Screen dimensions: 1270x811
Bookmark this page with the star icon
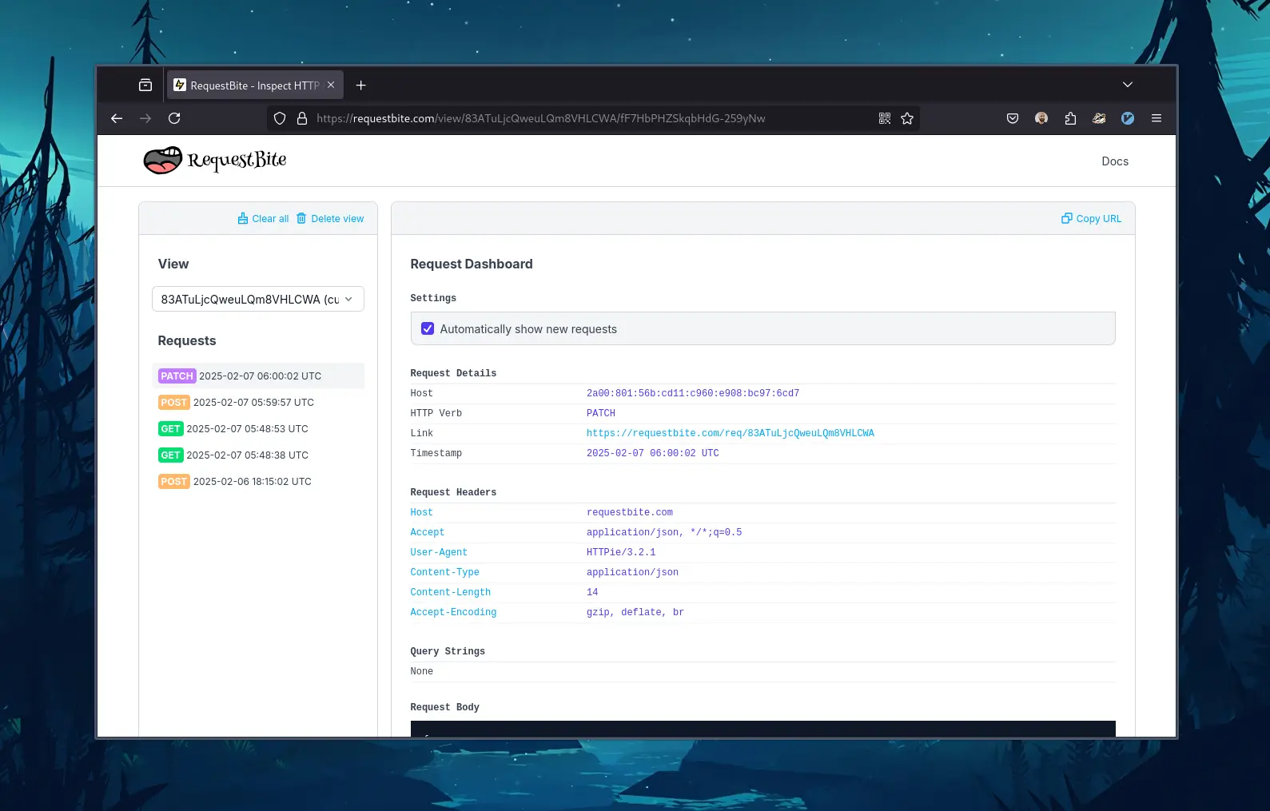tap(907, 118)
